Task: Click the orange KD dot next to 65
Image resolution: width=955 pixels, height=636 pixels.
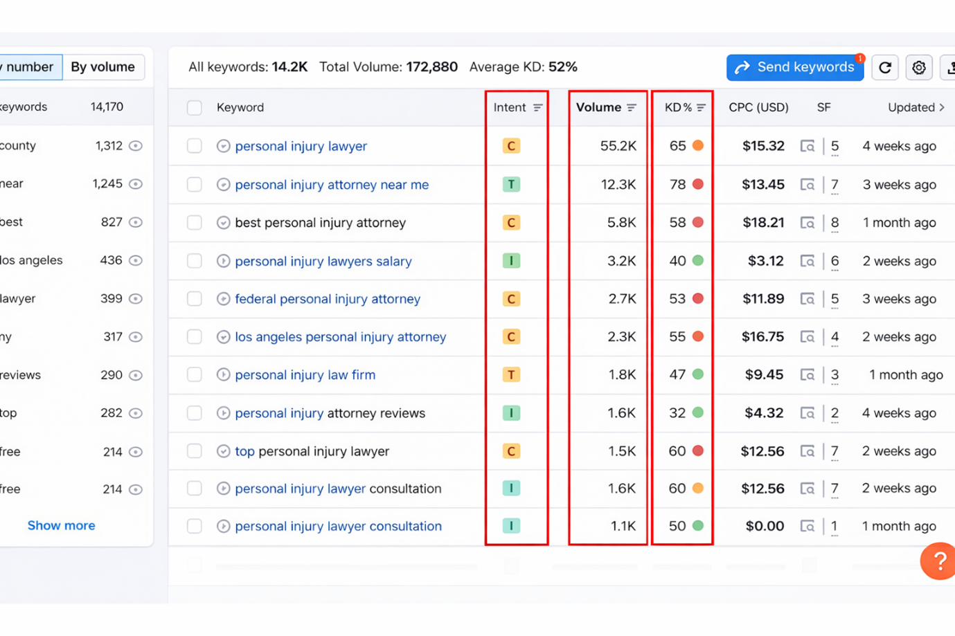Action: [x=698, y=146]
